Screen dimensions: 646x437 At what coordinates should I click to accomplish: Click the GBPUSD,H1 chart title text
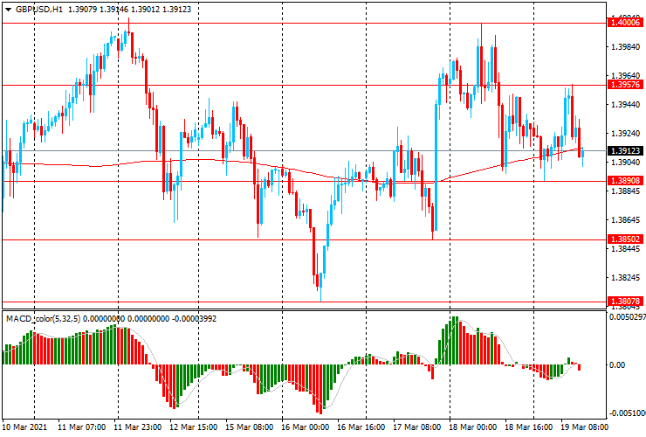(x=39, y=8)
